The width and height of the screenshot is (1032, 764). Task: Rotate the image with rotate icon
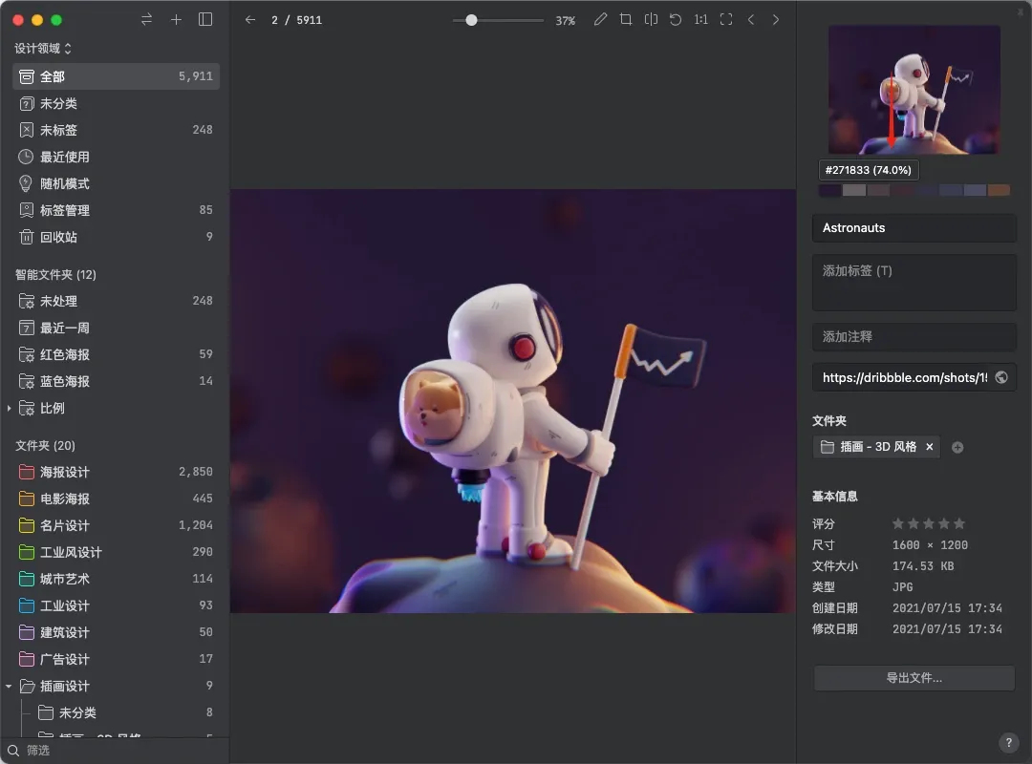pos(676,20)
